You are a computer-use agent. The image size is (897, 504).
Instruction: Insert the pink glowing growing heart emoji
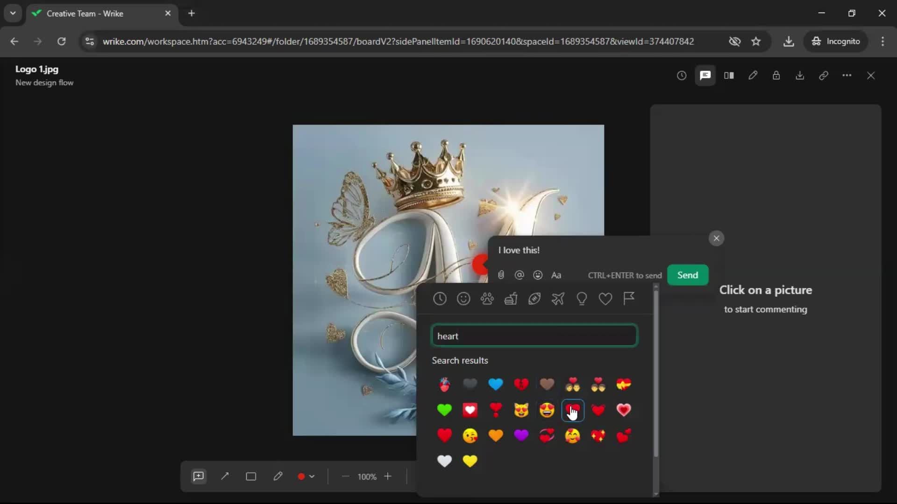pos(624,410)
